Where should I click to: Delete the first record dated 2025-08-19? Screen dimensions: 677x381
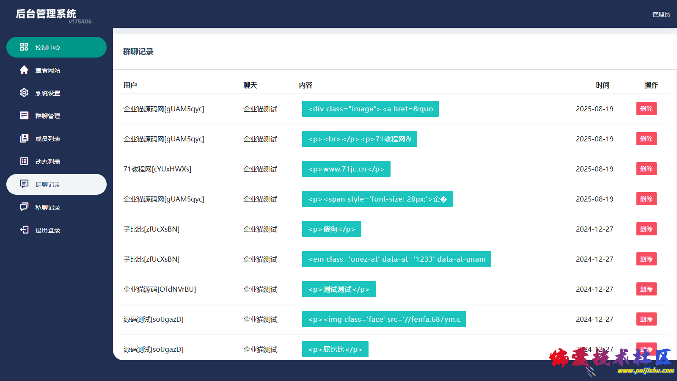point(646,109)
